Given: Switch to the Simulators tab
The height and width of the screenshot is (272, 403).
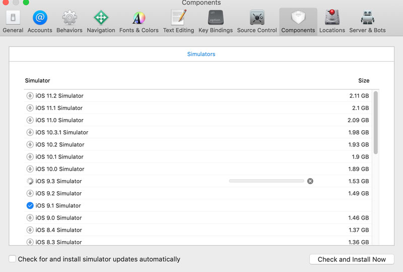Looking at the screenshot, I should coord(201,54).
